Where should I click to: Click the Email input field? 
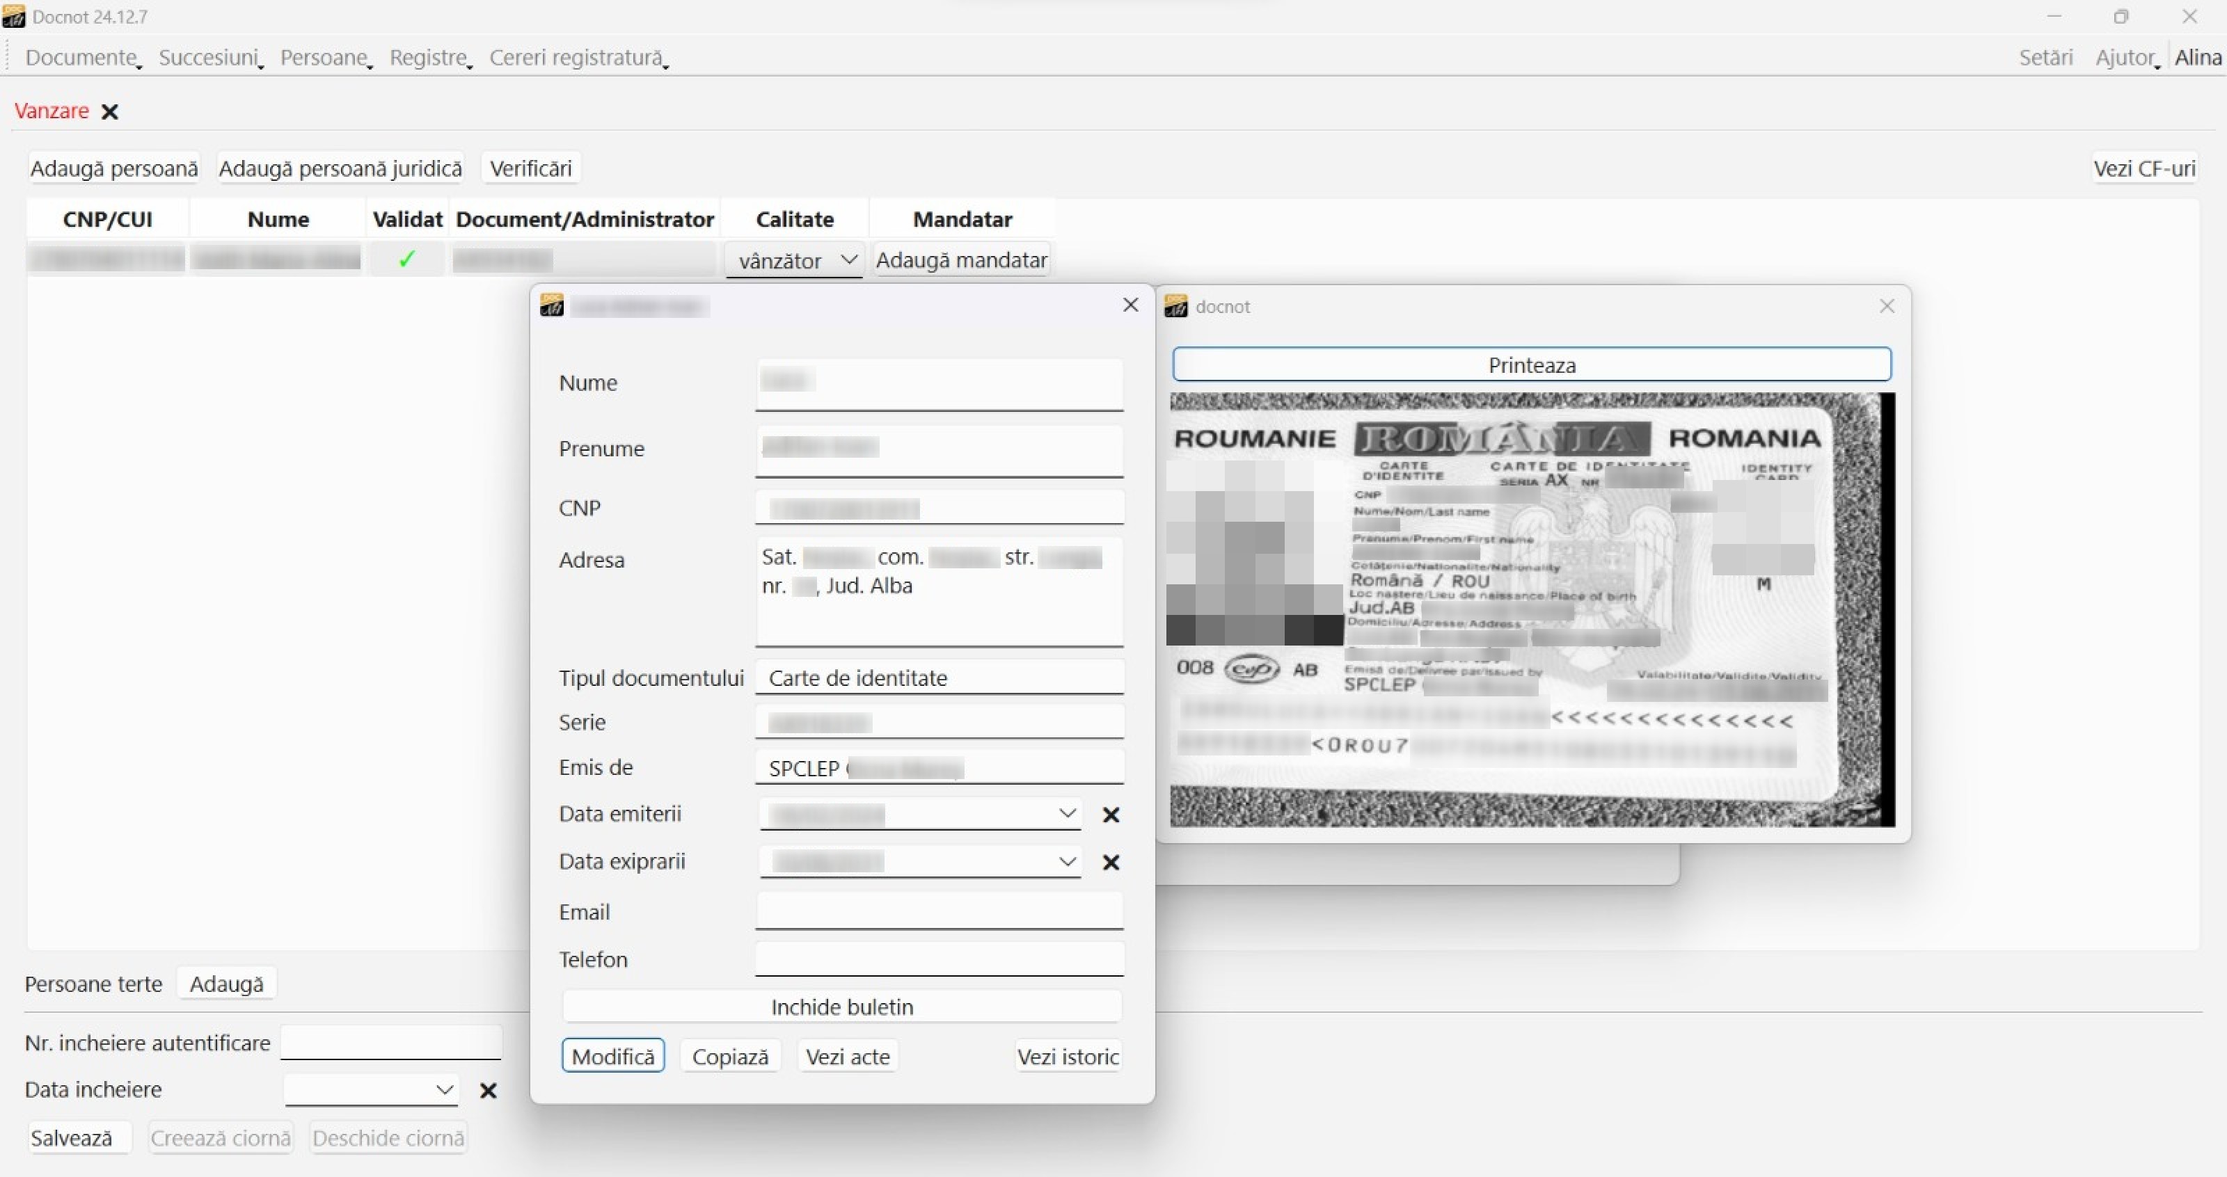click(939, 911)
